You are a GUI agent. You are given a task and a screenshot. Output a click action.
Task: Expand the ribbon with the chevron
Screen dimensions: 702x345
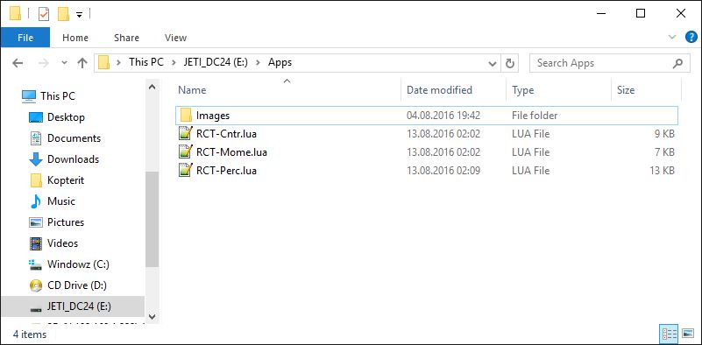click(672, 37)
